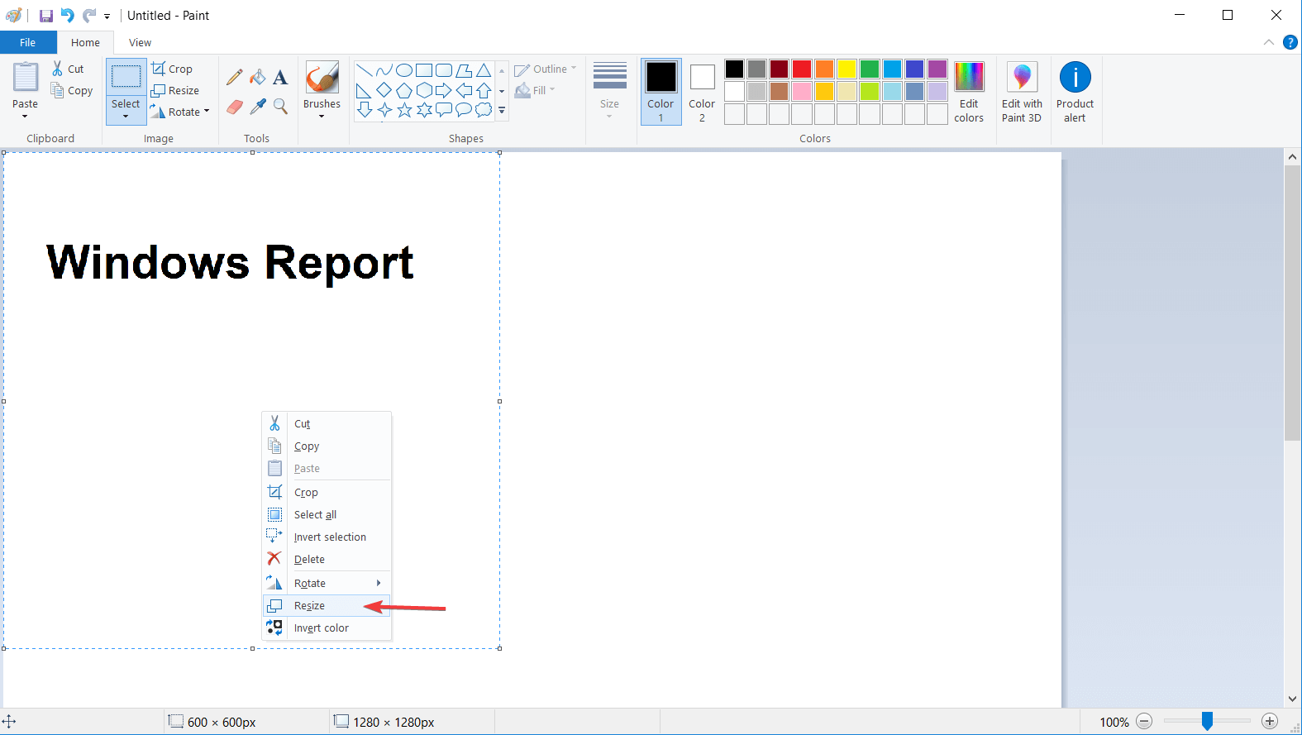Click the zoom slider handle
The height and width of the screenshot is (735, 1302).
(x=1207, y=722)
